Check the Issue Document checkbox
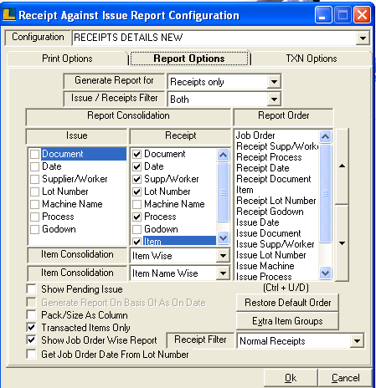The width and height of the screenshot is (376, 388). [x=34, y=154]
